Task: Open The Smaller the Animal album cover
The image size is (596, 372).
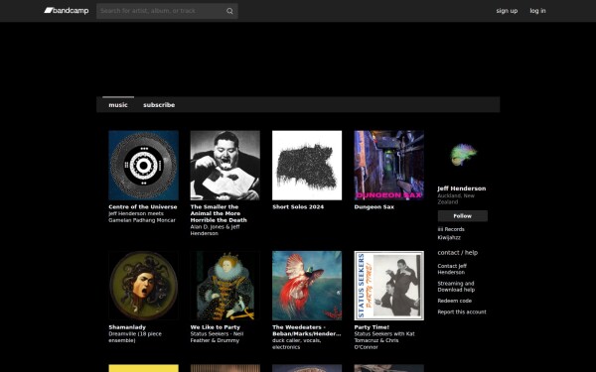Action: (225, 165)
